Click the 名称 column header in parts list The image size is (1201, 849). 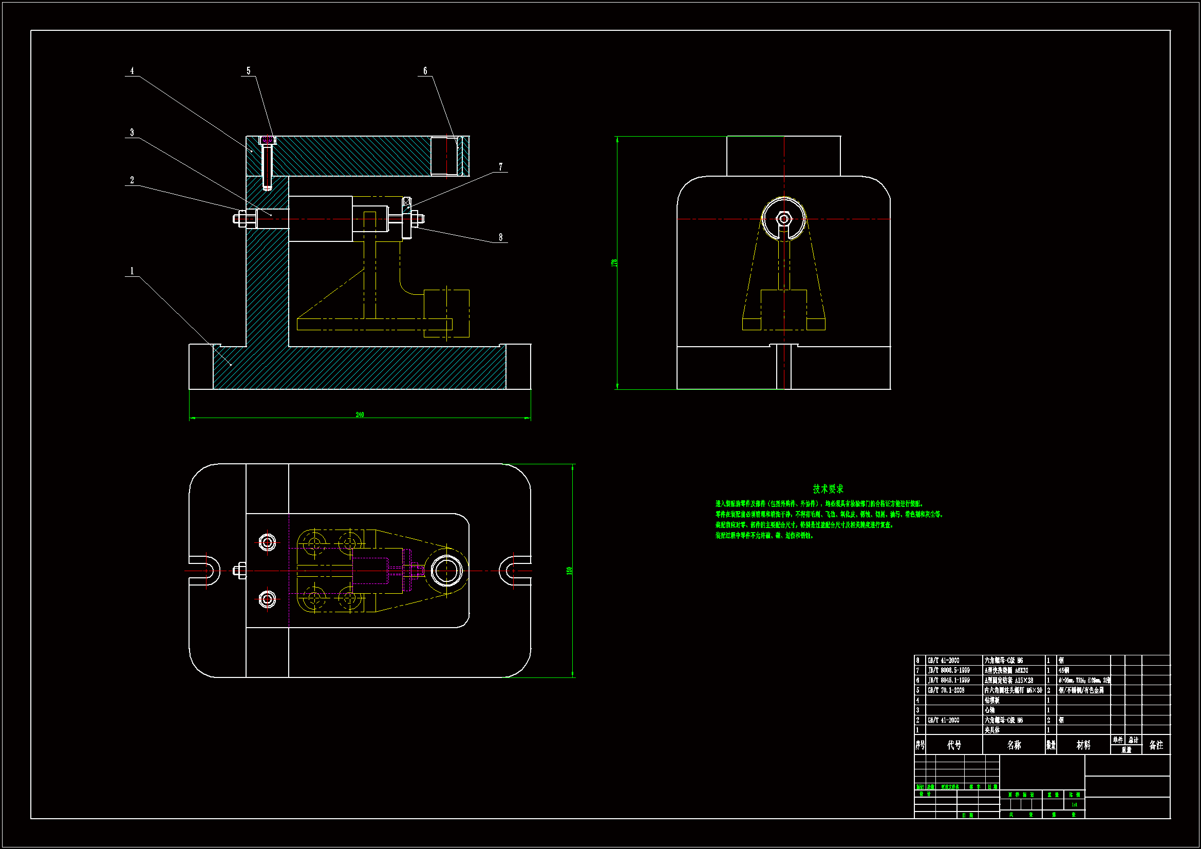(1014, 745)
